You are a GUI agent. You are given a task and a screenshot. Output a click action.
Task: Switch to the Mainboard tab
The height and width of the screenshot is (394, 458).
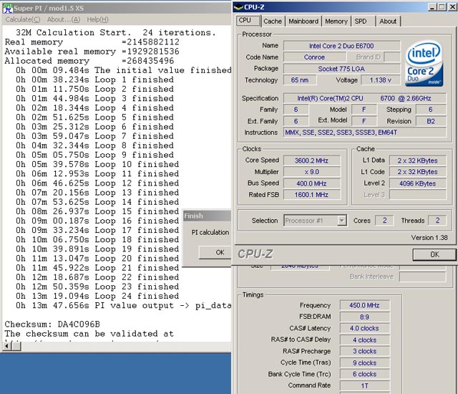point(303,21)
